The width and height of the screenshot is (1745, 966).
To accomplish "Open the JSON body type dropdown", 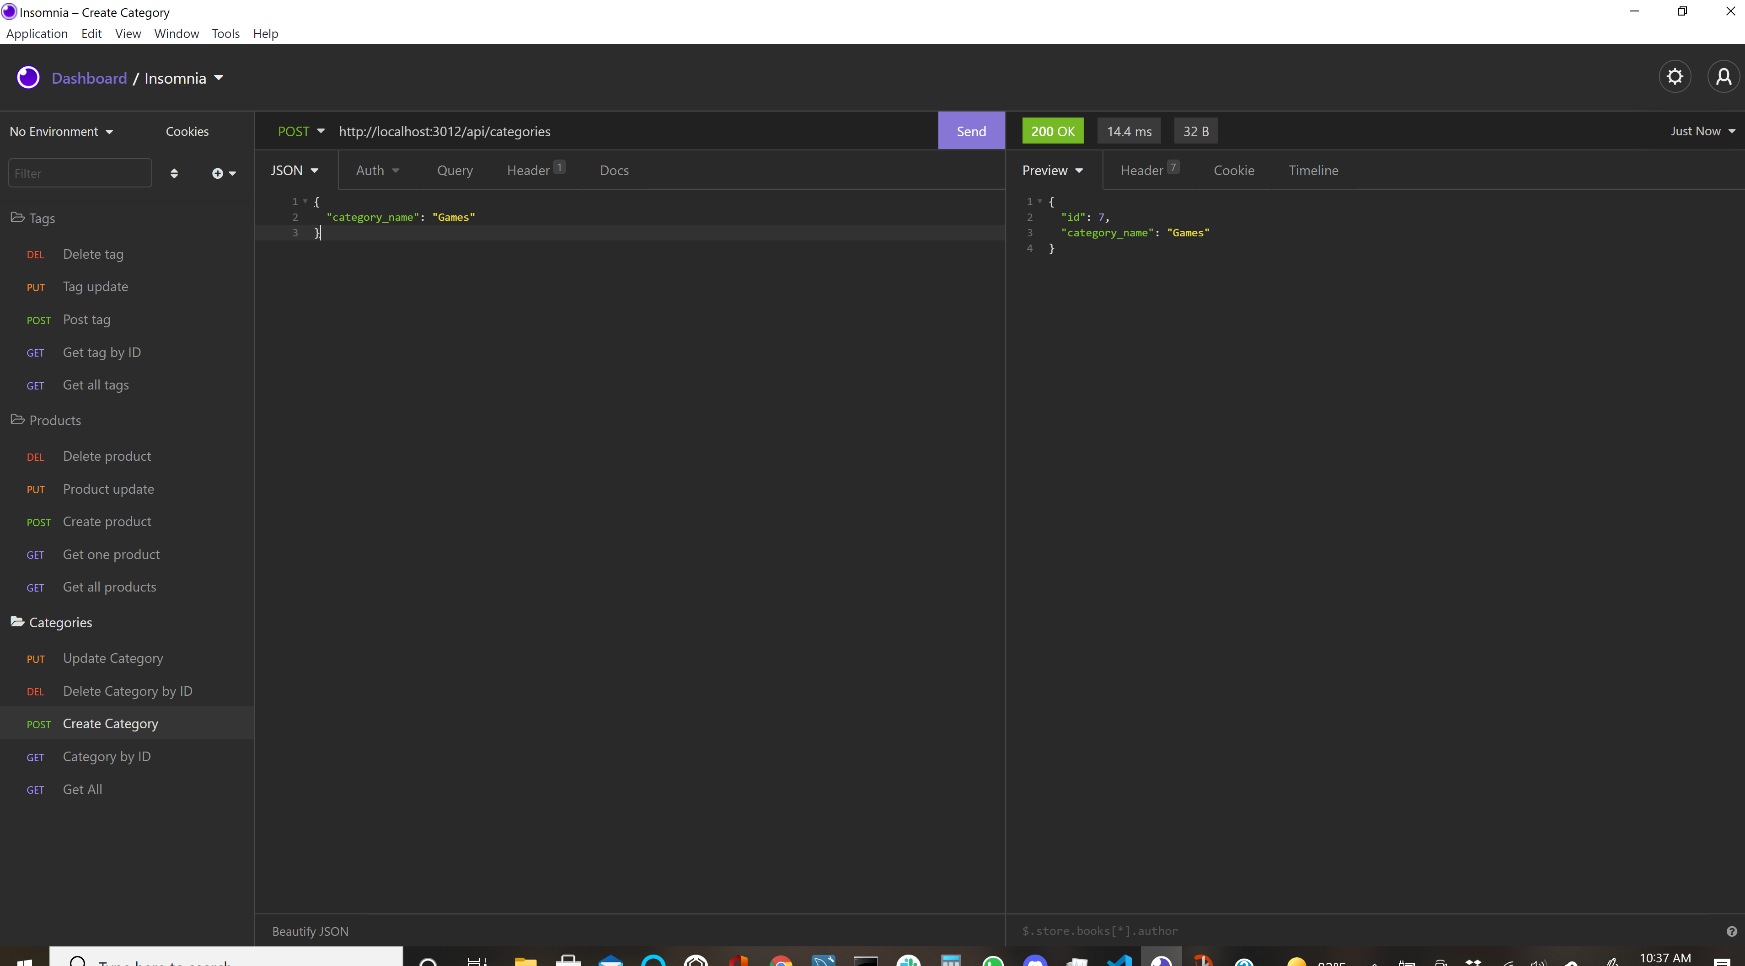I will [x=294, y=171].
